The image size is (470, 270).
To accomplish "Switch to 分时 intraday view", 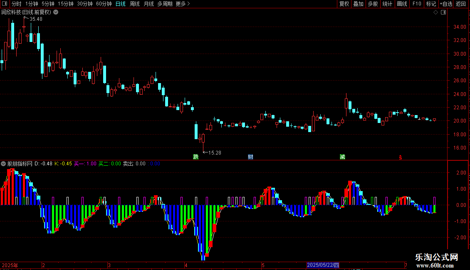I will 17,4.
